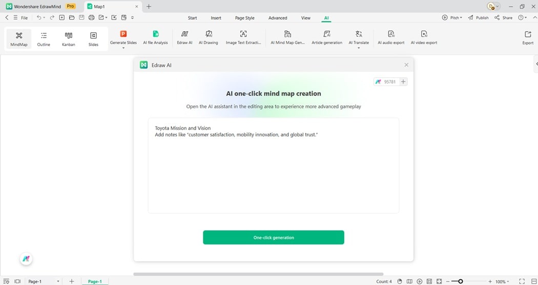This screenshot has width=538, height=285.
Task: Open Article generation tool
Action: coord(327,38)
